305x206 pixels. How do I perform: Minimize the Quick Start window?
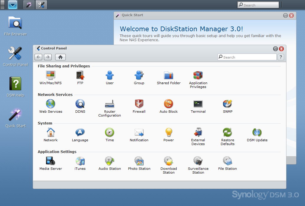(x=285, y=16)
